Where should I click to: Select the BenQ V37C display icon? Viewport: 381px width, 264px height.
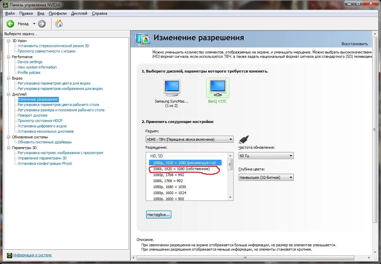218,88
